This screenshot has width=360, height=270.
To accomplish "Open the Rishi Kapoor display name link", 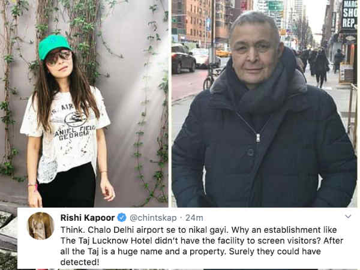I will pos(88,218).
